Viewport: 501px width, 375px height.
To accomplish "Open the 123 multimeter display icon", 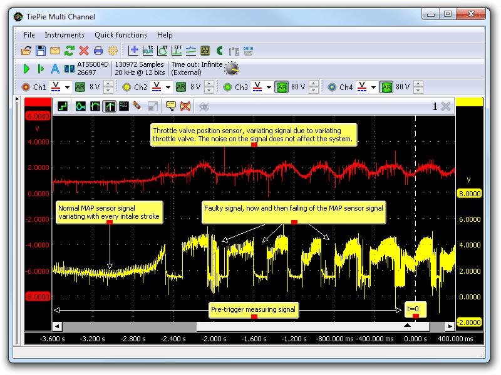I will (205, 51).
